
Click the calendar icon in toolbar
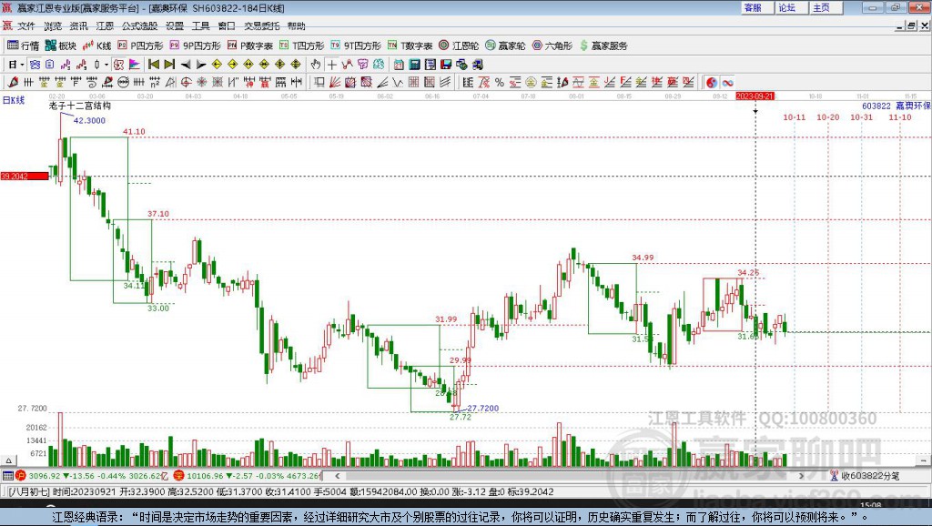(x=399, y=65)
